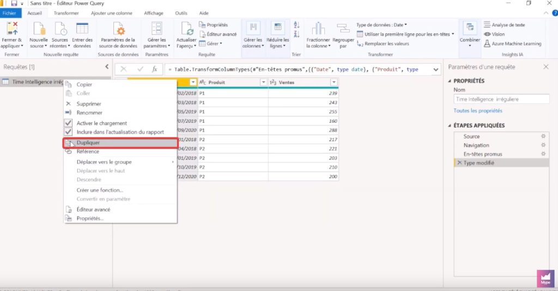Open the Ventes column filter dropdown
The height and width of the screenshot is (291, 558).
click(334, 82)
